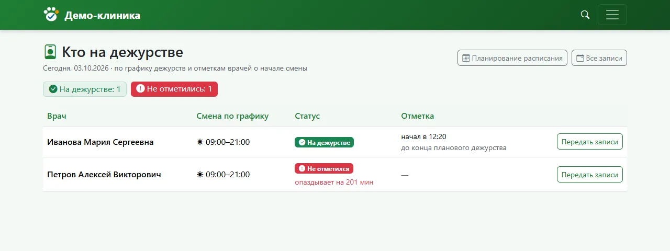Click the Отметка column header
Viewport: 670px width, 251px height.
click(x=417, y=116)
